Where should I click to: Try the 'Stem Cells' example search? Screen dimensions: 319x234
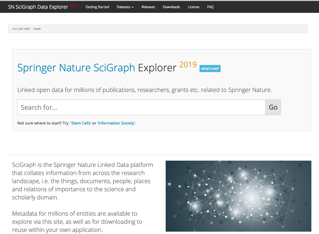[81, 123]
